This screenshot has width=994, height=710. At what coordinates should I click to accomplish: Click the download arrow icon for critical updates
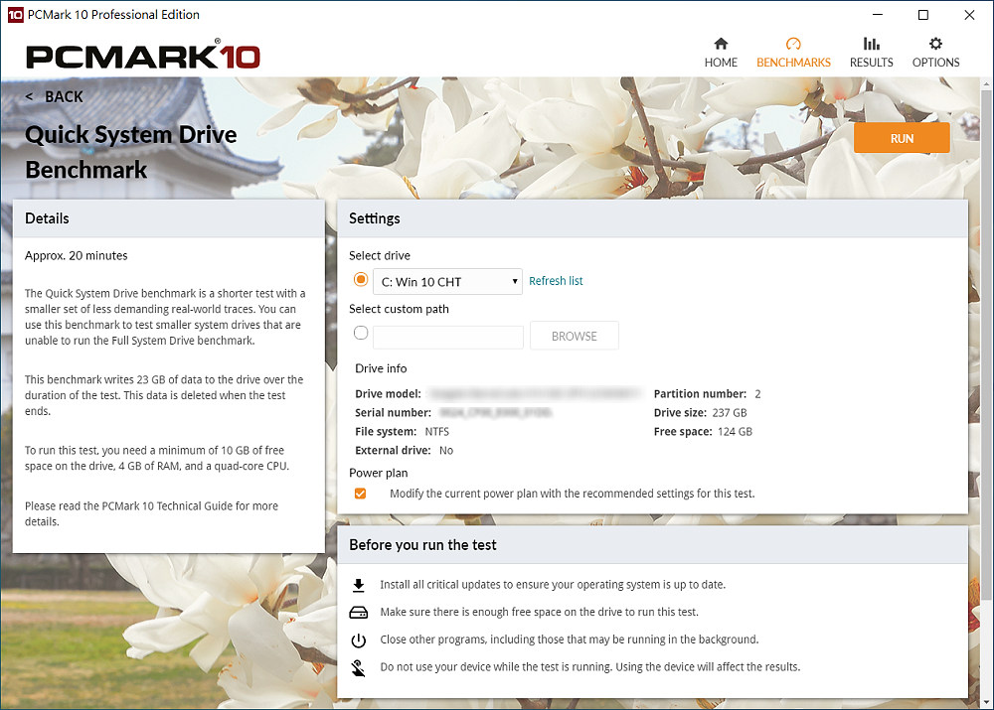(x=358, y=585)
